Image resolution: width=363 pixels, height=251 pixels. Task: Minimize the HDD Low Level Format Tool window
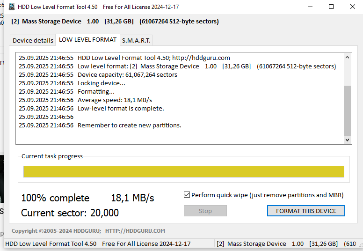pos(310,7)
